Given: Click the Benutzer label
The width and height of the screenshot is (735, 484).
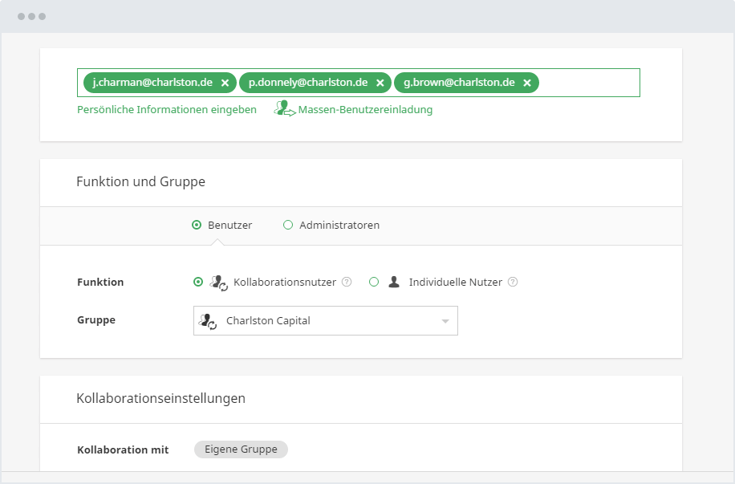Looking at the screenshot, I should [x=229, y=225].
